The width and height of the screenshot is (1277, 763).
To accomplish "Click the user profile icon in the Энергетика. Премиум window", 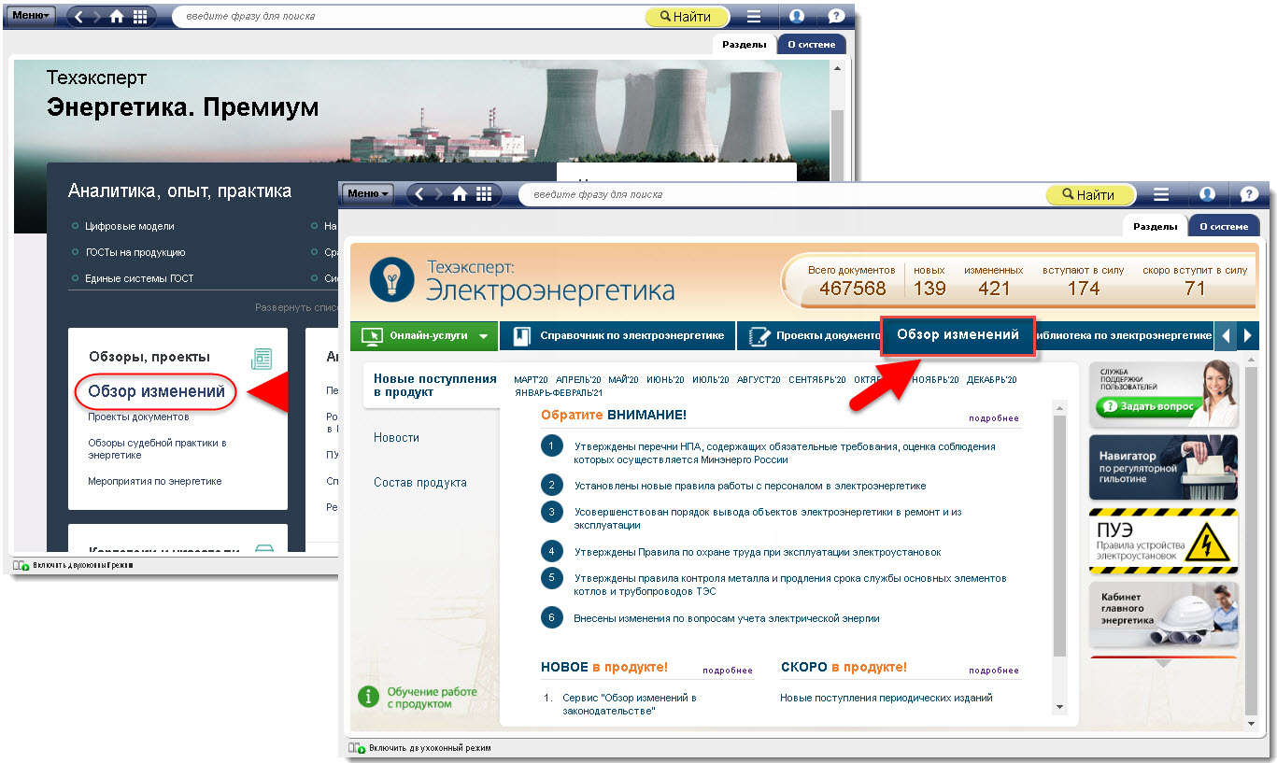I will (796, 17).
